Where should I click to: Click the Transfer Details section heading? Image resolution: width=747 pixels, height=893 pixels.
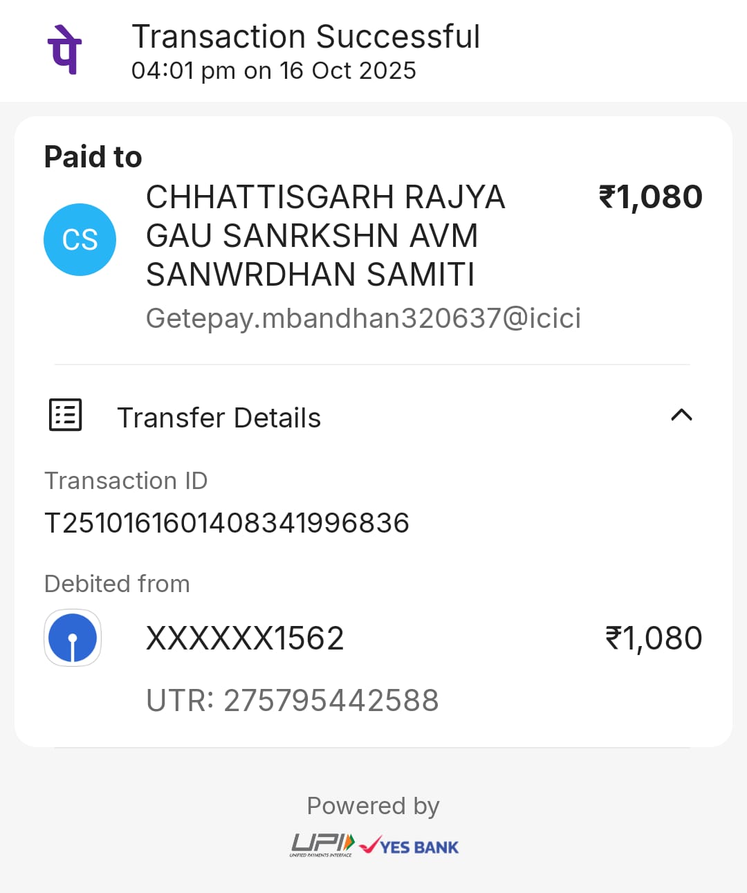219,418
